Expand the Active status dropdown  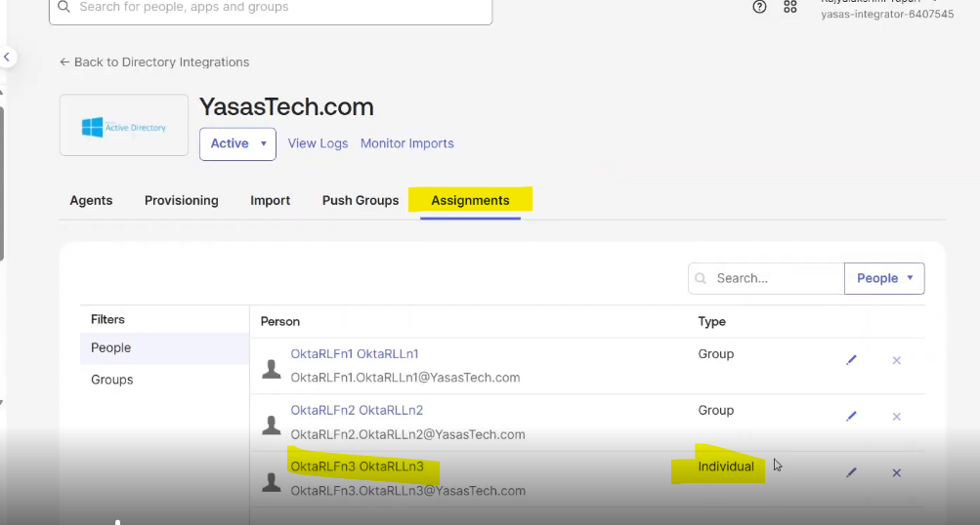tap(237, 143)
